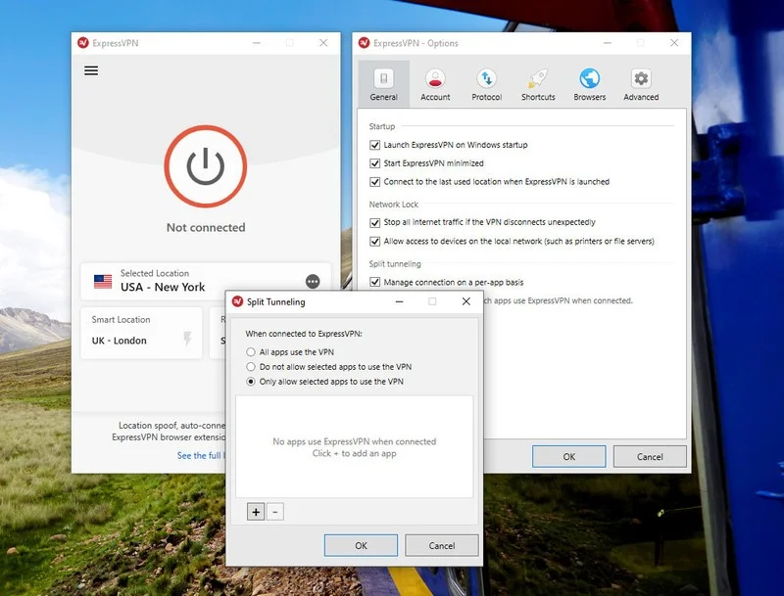Switch to the Protocol tab
Viewport: 784px width, 596px height.
point(486,84)
